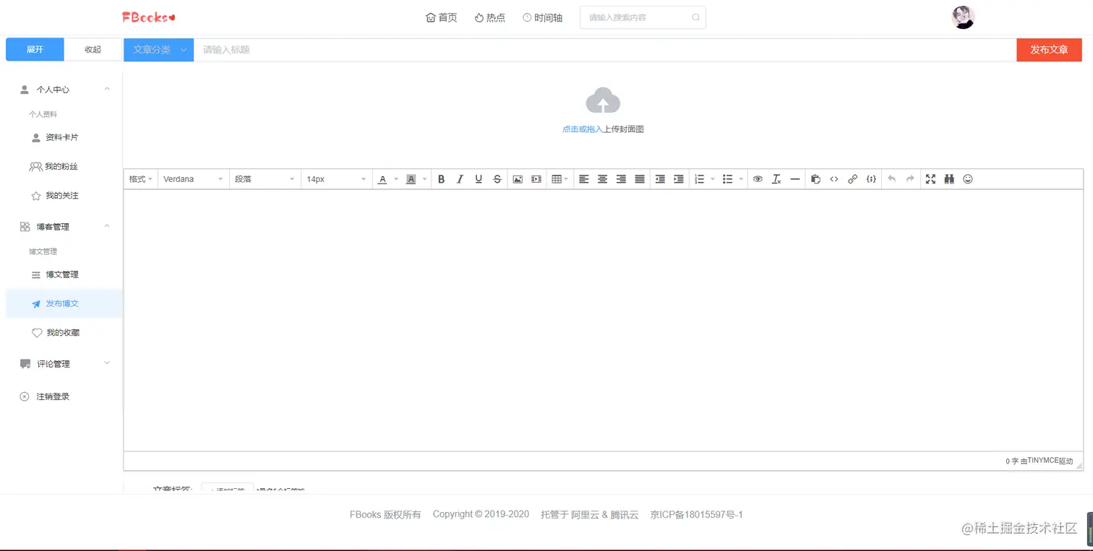Open 时间轴 in top navigation

click(543, 18)
